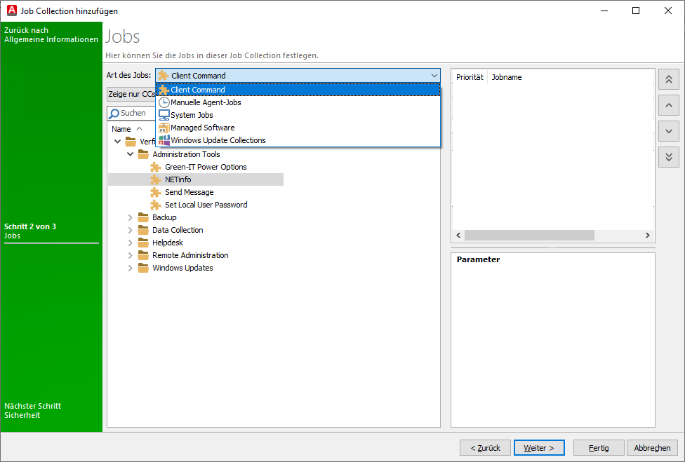This screenshot has height=462, width=685.
Task: Click the Abbrechen button
Action: 652,447
